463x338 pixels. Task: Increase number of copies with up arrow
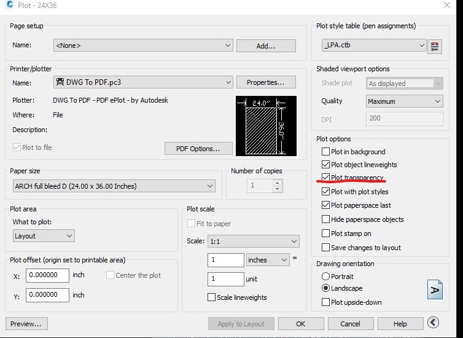[x=277, y=183]
